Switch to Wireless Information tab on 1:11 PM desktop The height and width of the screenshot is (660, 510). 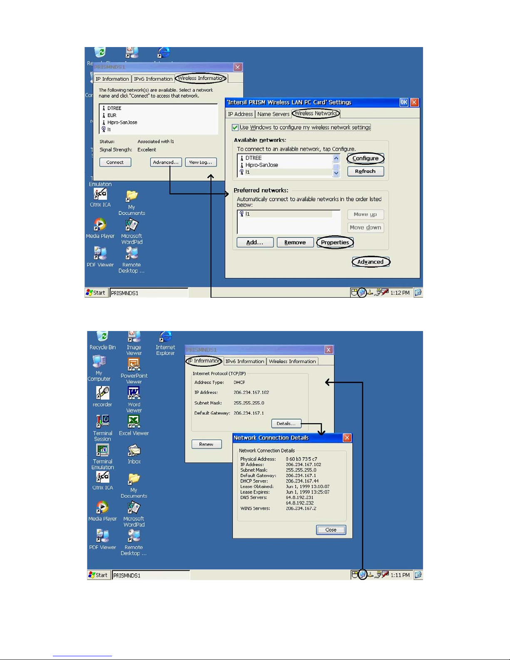click(x=292, y=361)
